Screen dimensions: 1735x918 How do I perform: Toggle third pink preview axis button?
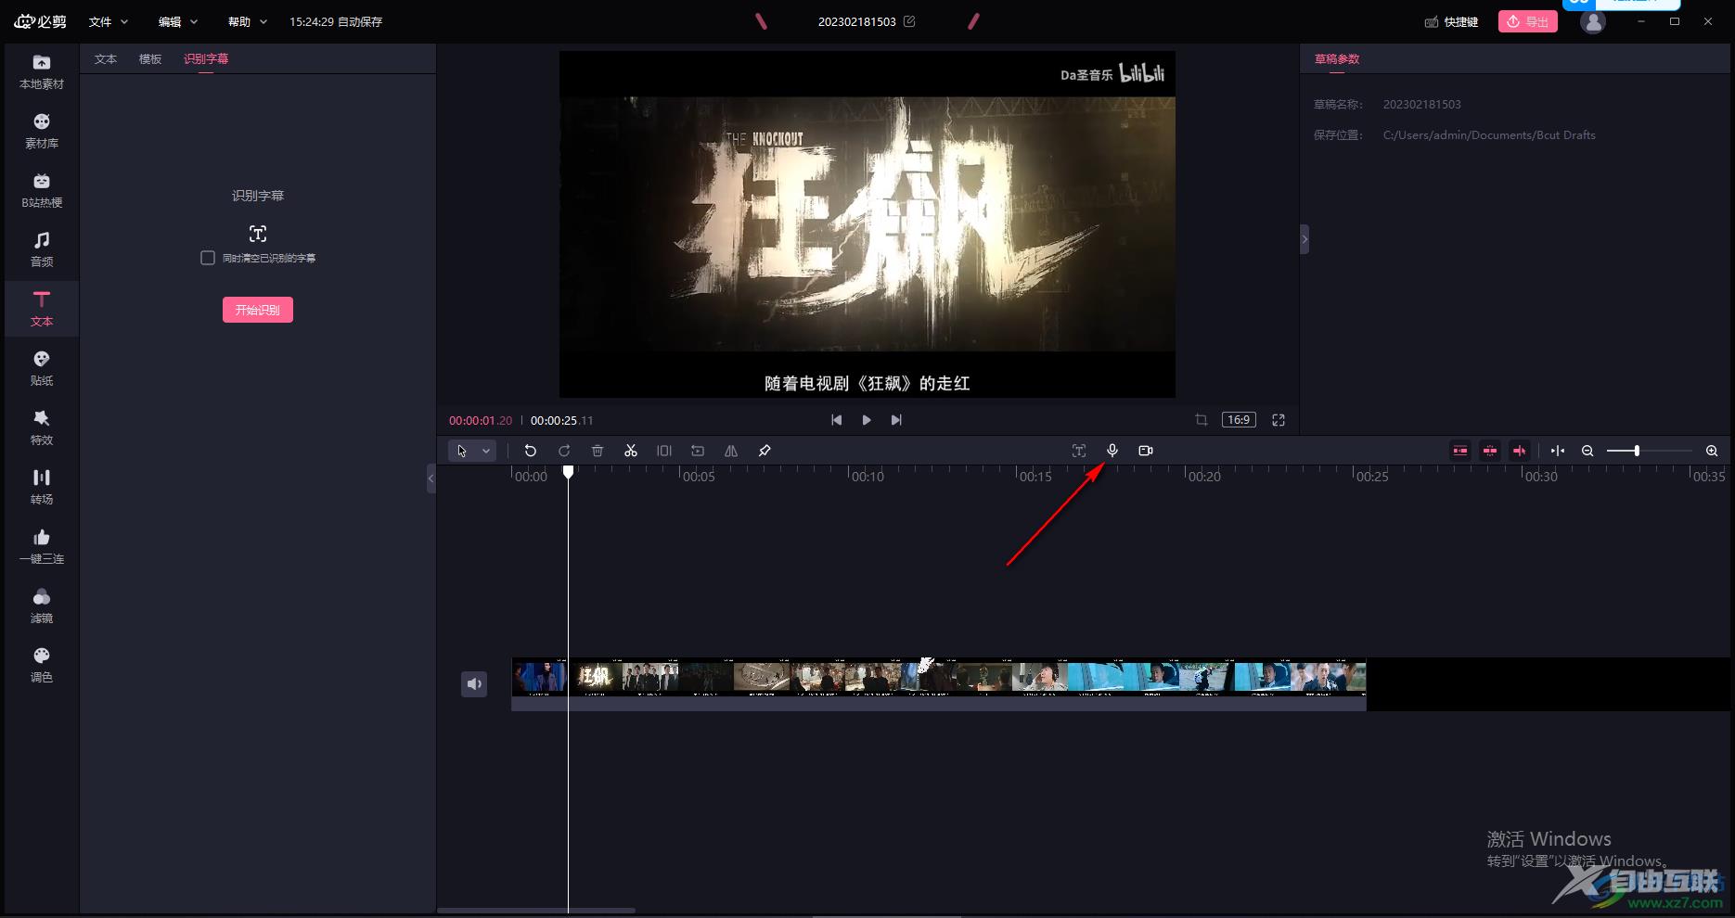[x=1520, y=451]
